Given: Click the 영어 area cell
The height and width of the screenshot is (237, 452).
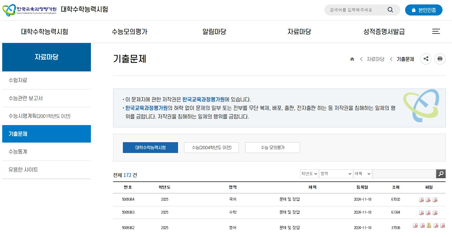Looking at the screenshot, I should point(232,228).
